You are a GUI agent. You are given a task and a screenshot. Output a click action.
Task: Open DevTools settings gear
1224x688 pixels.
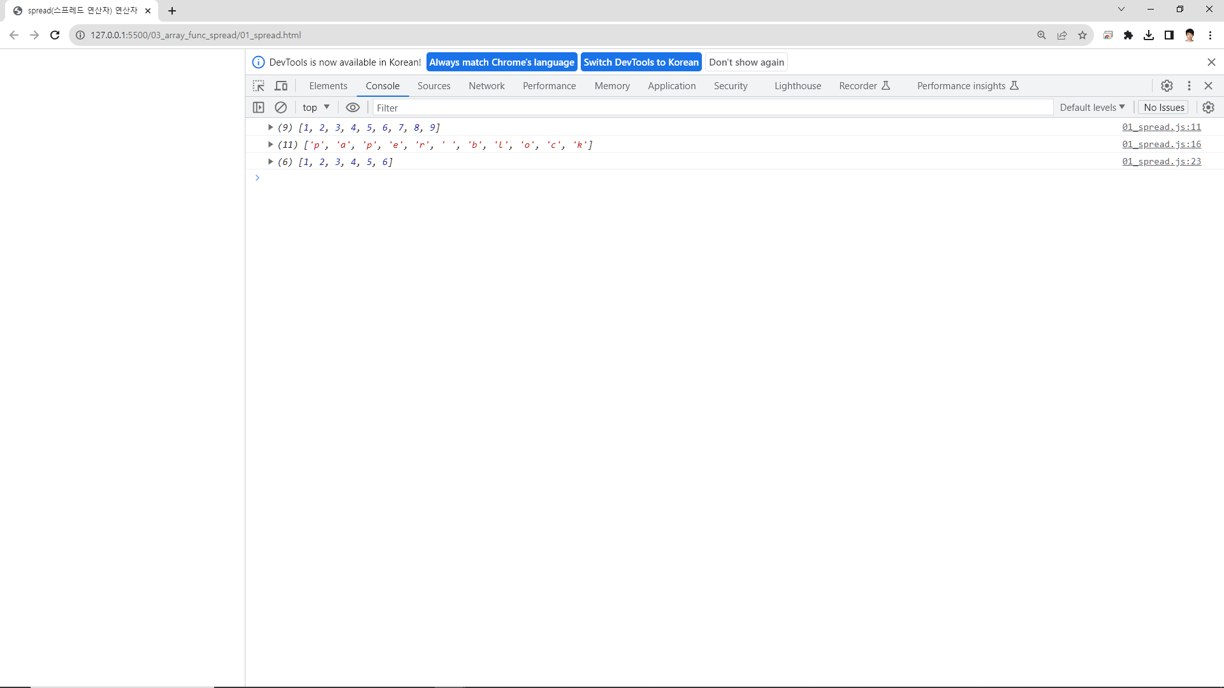tap(1167, 86)
